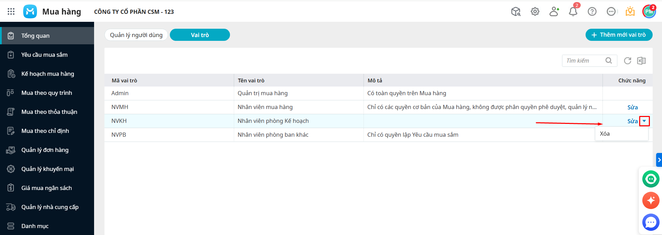
Task: Open the blue chat message floating button
Action: [x=651, y=222]
